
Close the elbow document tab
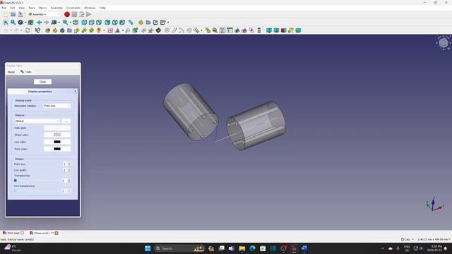tap(56, 233)
